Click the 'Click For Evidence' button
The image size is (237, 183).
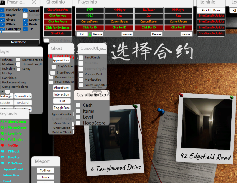coord(57,28)
